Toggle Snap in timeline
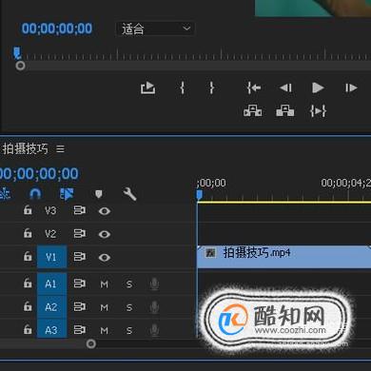This screenshot has height=371, width=371. click(x=35, y=194)
